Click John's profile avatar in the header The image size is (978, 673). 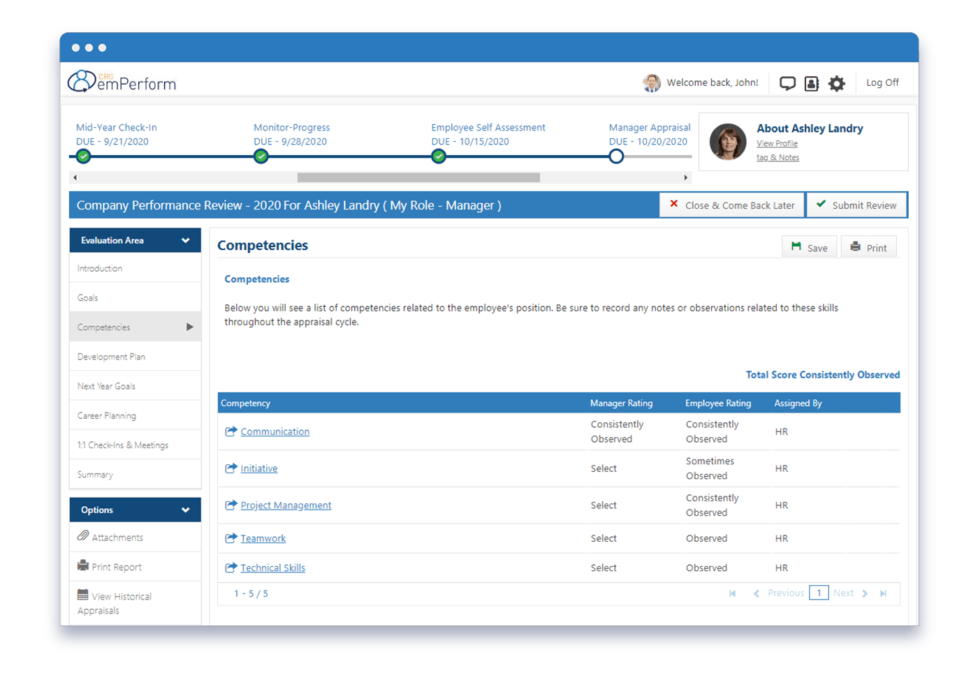651,82
